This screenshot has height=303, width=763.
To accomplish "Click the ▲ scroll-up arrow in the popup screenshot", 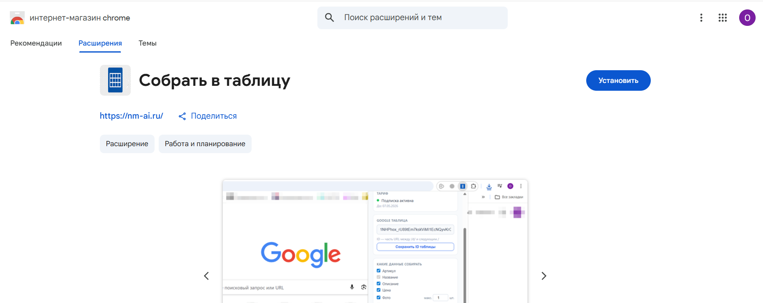I will coord(465,194).
